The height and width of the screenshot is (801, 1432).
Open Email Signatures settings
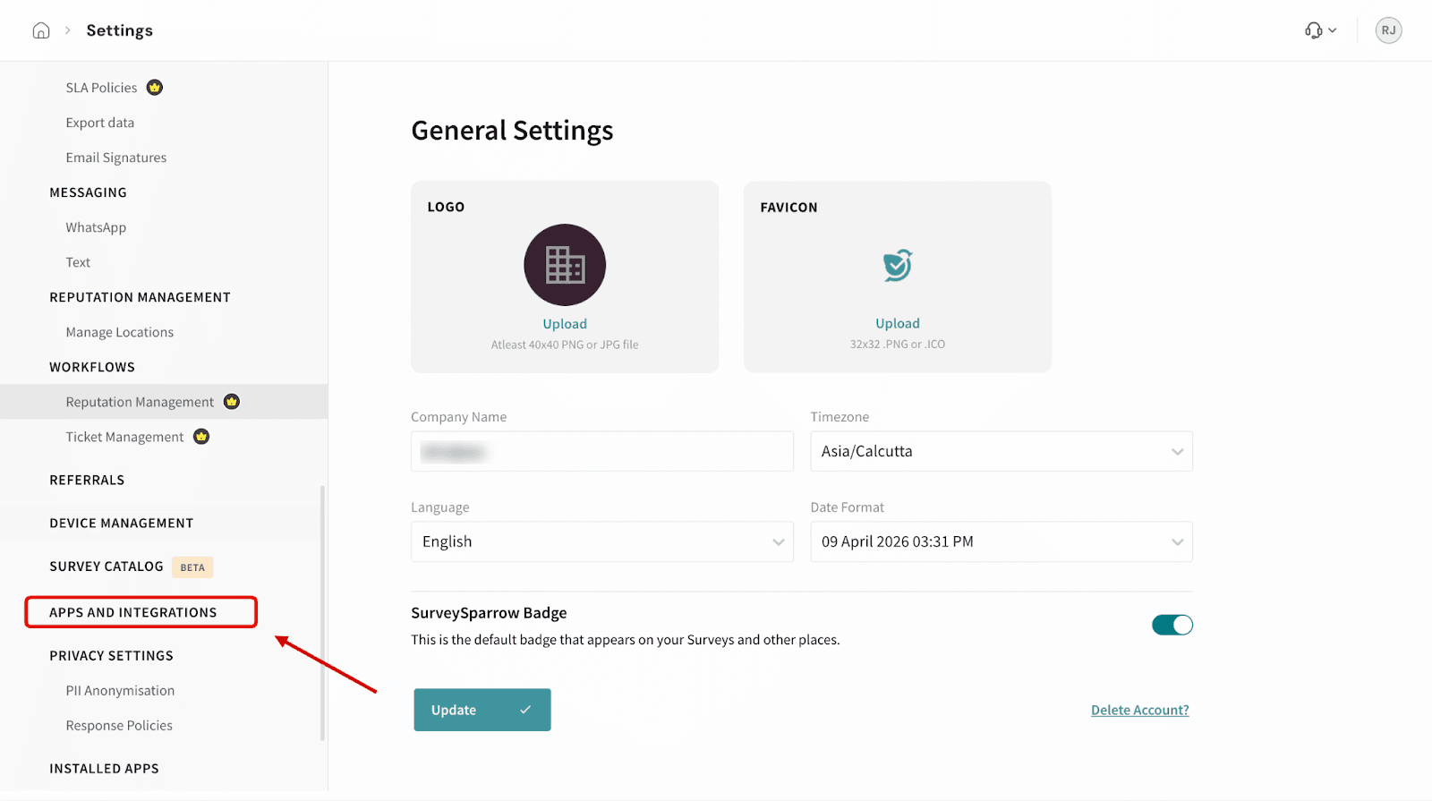pos(115,158)
